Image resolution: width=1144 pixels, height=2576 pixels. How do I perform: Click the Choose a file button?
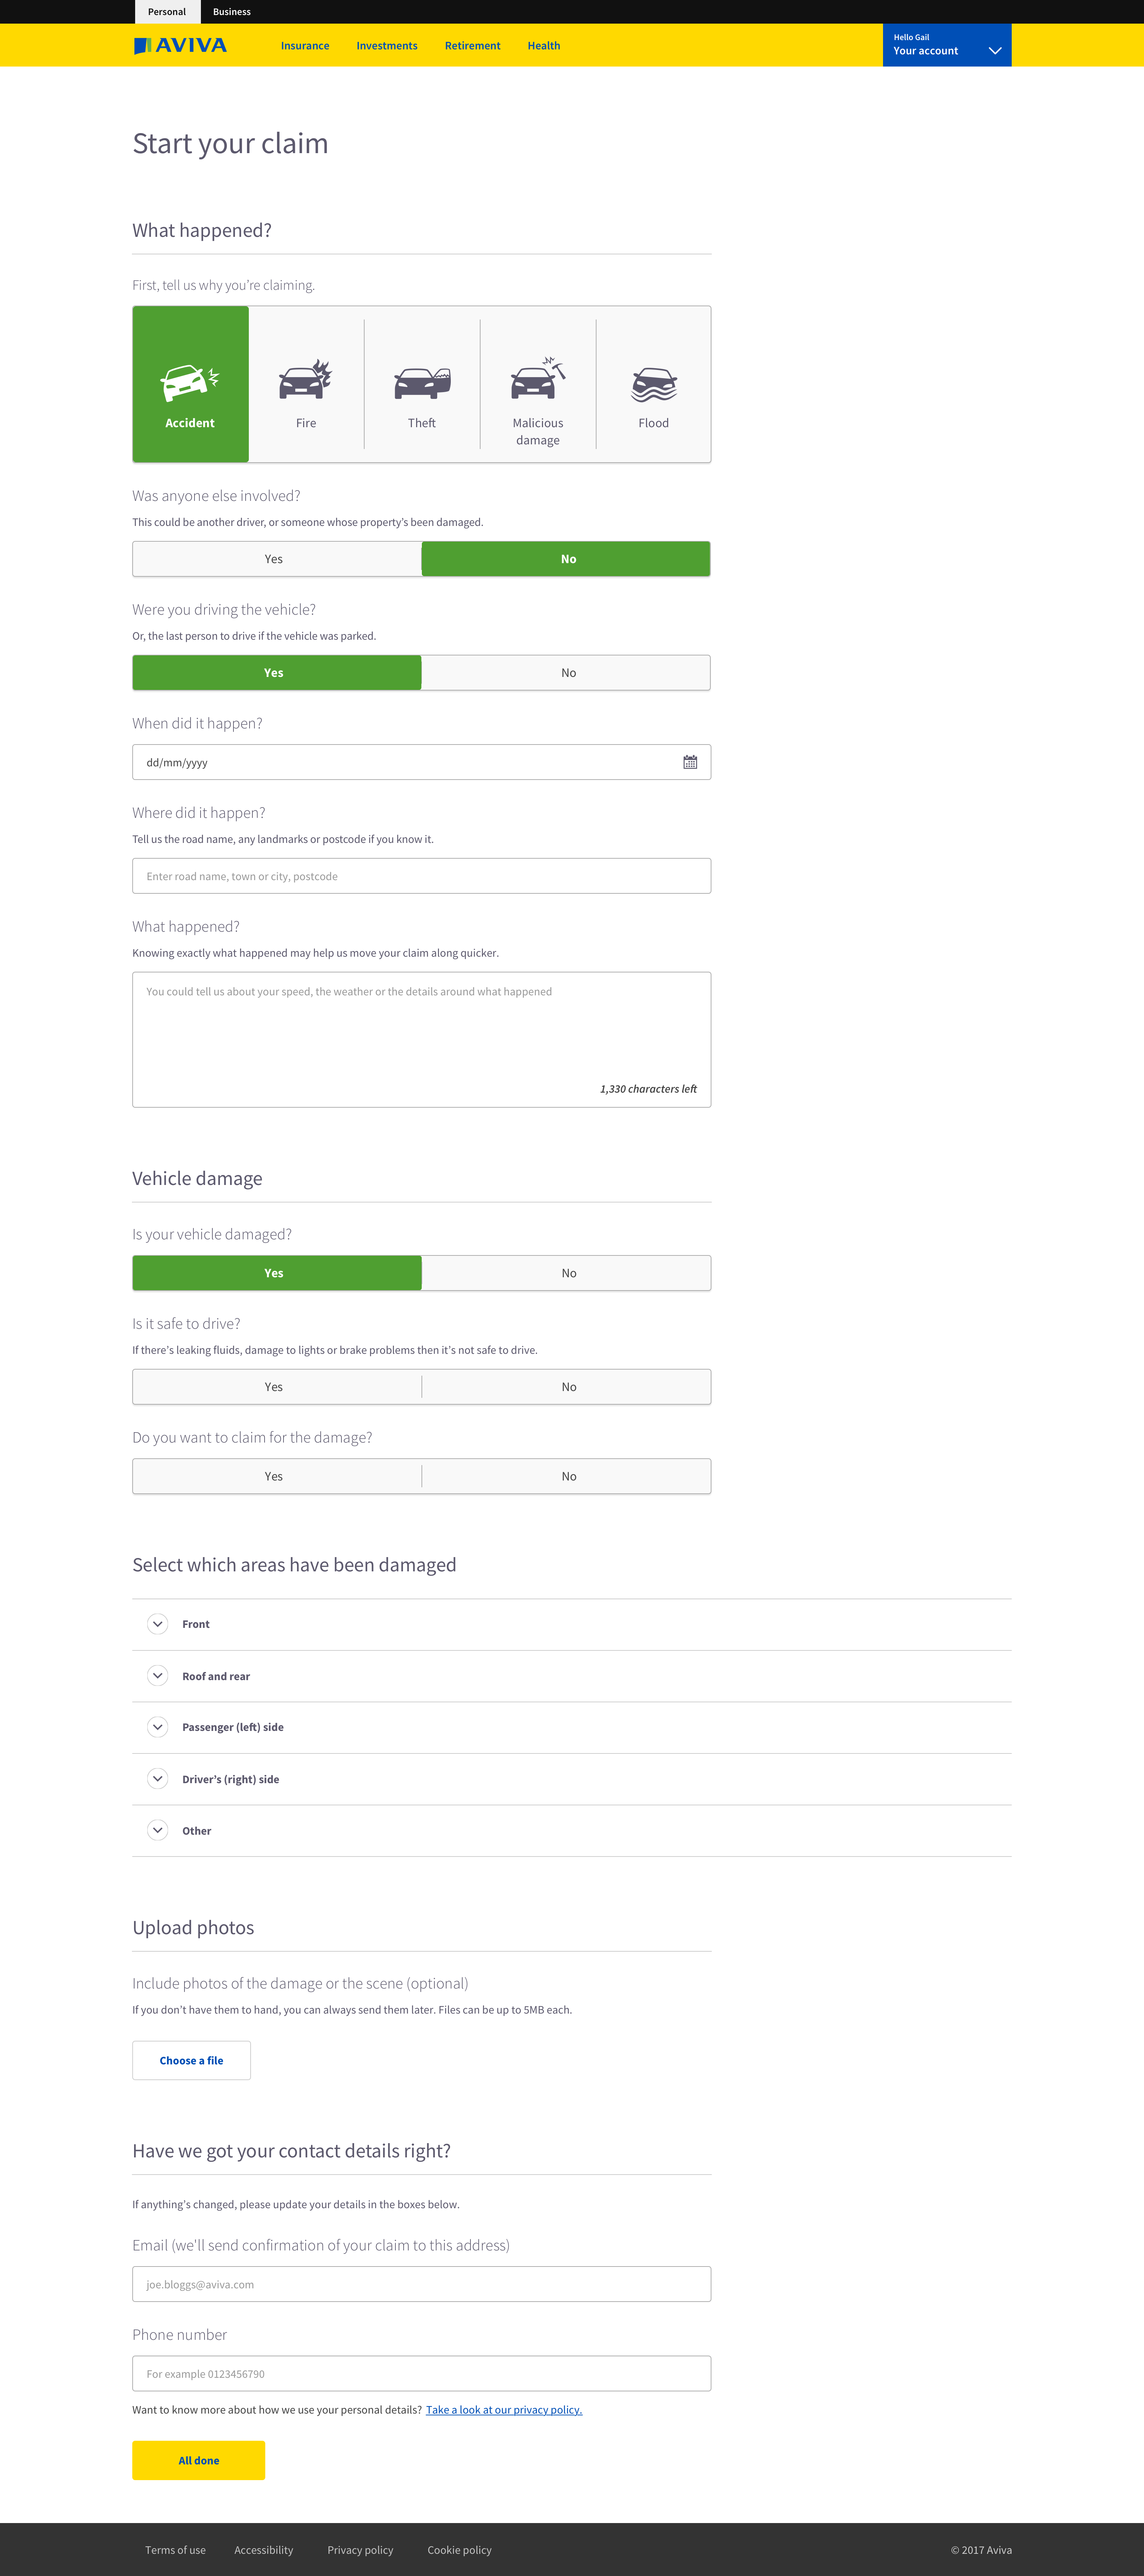(191, 2060)
